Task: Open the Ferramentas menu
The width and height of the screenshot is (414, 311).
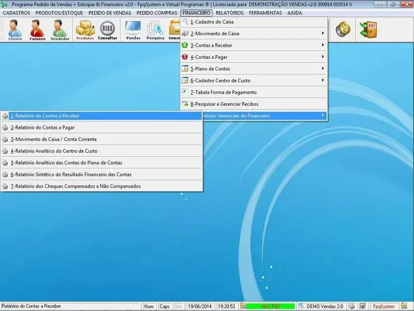Action: (265, 12)
